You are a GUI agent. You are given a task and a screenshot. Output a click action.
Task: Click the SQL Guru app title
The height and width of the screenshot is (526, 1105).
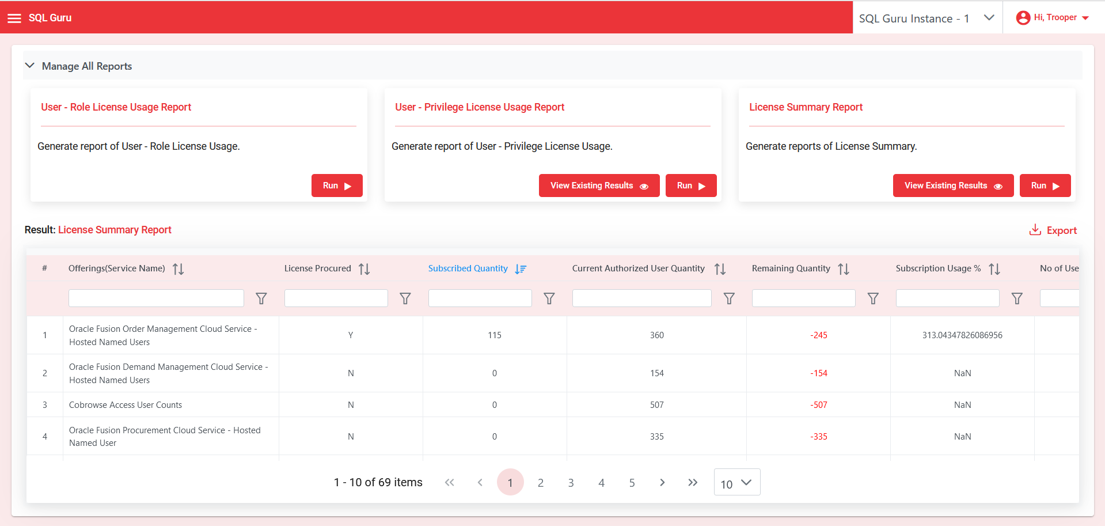click(50, 18)
